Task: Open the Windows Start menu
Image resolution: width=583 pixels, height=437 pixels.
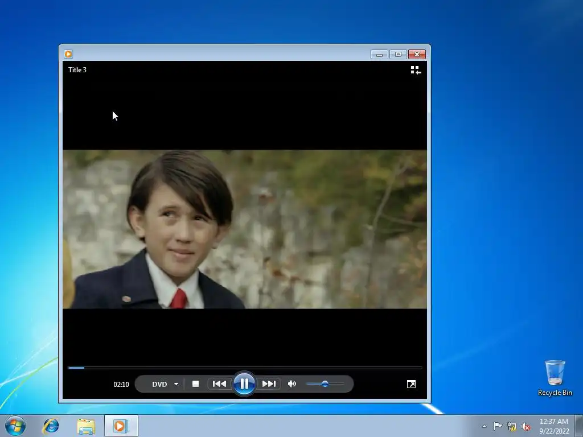Action: pos(15,426)
